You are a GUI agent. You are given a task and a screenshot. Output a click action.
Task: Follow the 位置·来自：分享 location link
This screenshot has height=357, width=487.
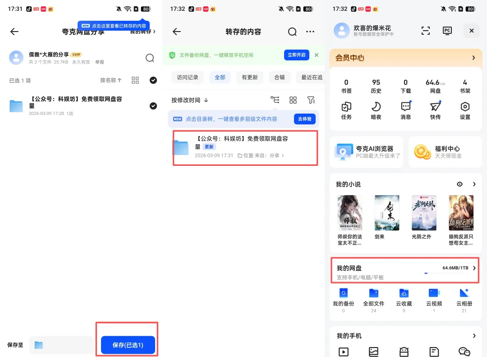(261, 156)
